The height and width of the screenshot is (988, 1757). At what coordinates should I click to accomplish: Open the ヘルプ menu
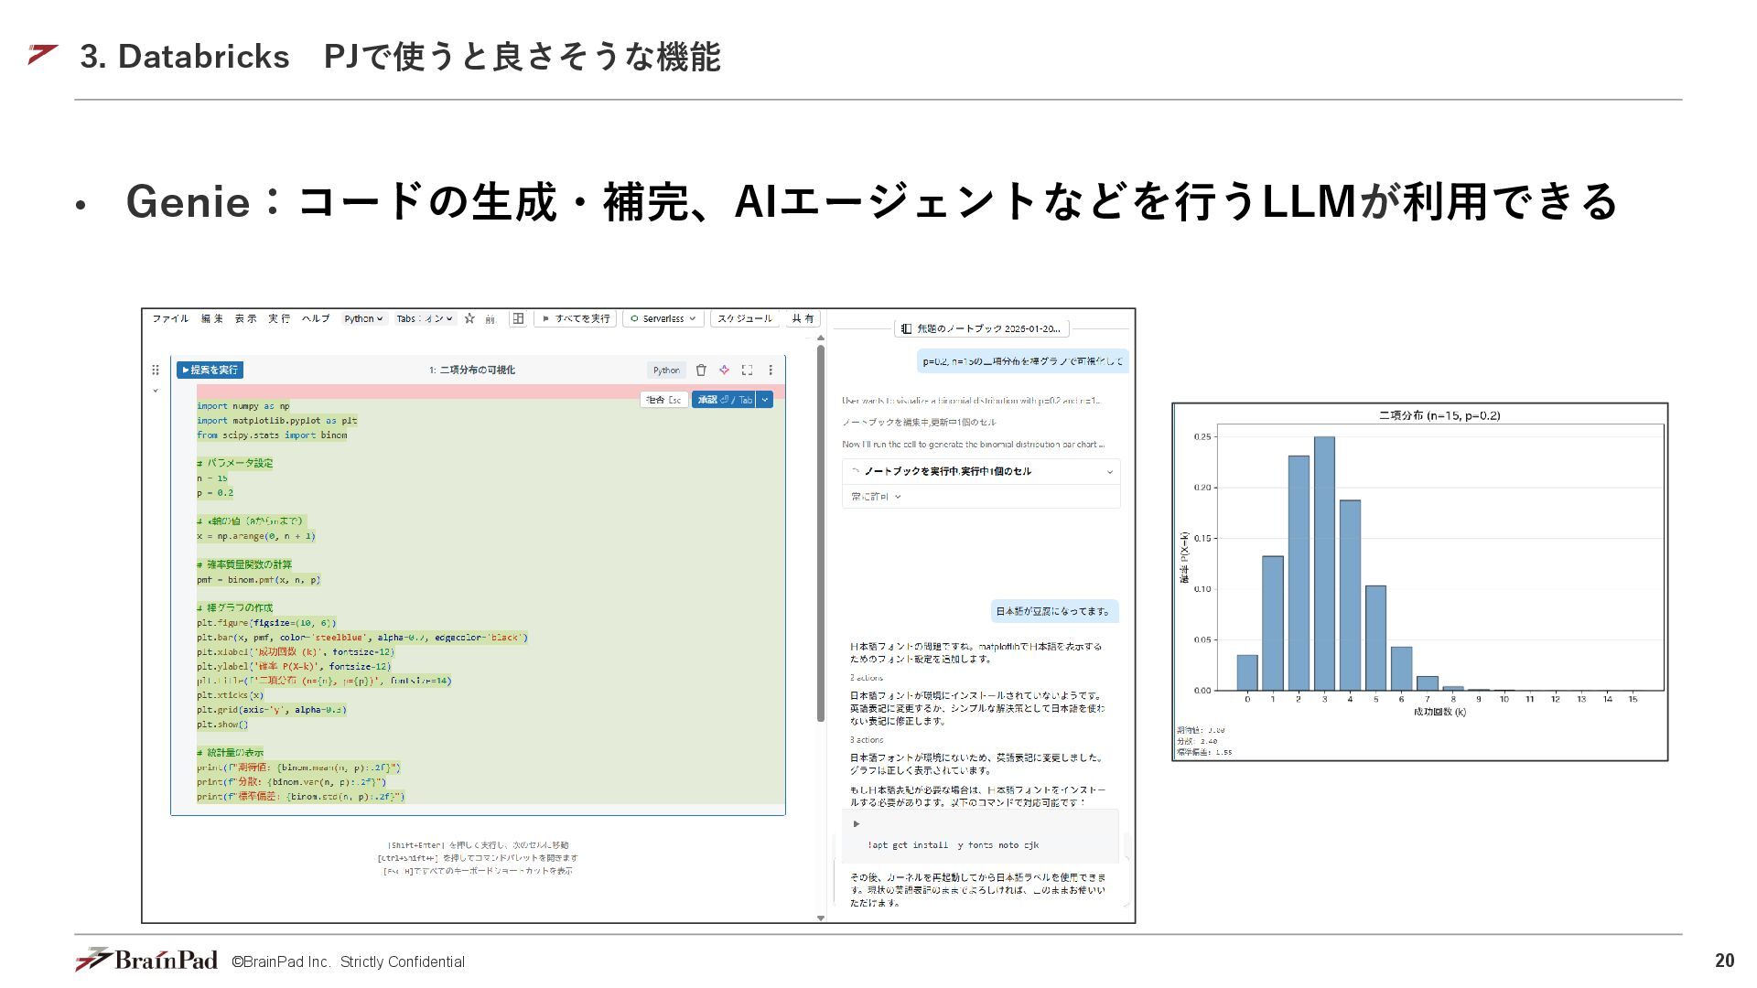pyautogui.click(x=316, y=318)
